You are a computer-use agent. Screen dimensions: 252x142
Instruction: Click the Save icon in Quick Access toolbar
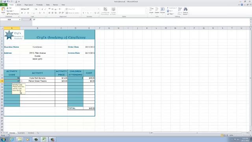pyautogui.click(x=5, y=2)
